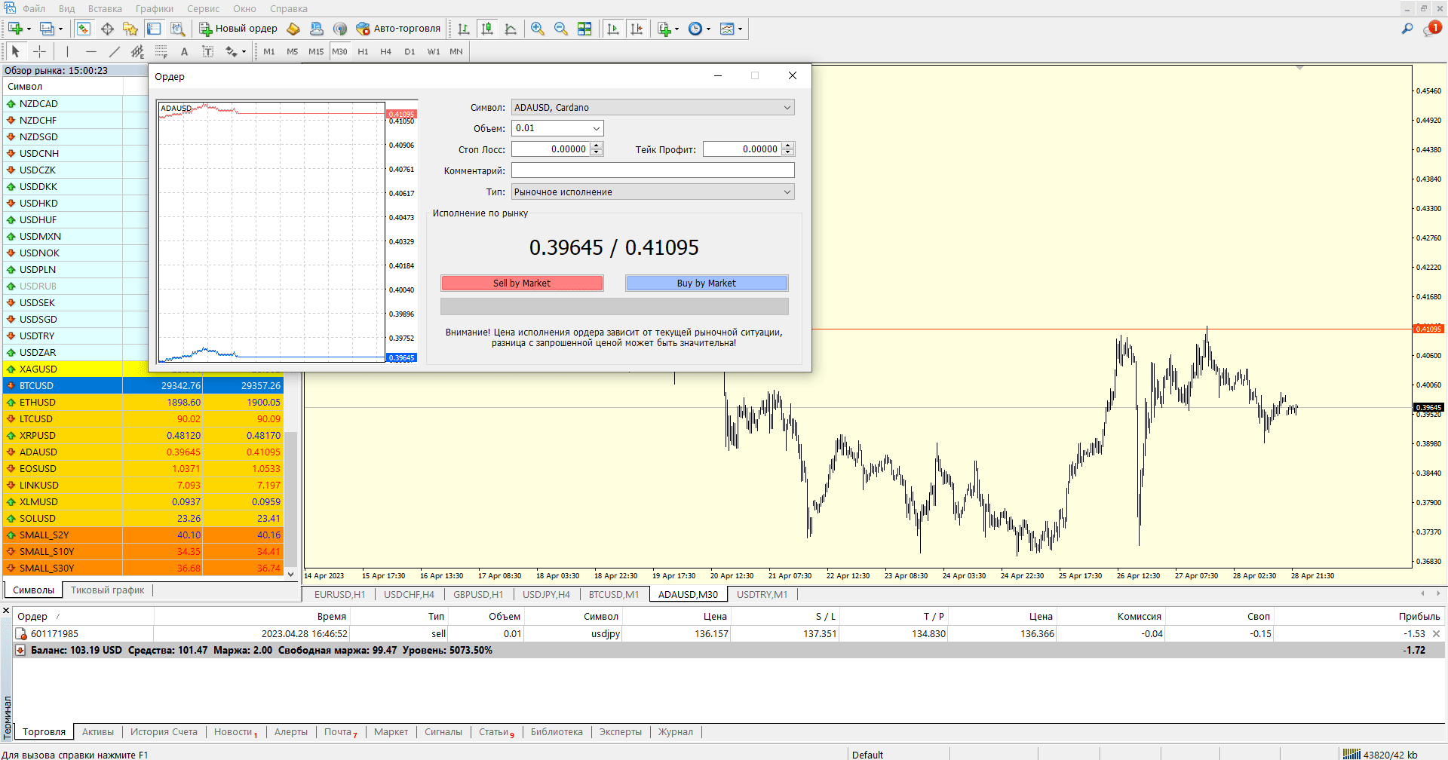Open the Symbol dropdown showing ADAUSD, Cardano
This screenshot has width=1448, height=760.
coord(653,107)
